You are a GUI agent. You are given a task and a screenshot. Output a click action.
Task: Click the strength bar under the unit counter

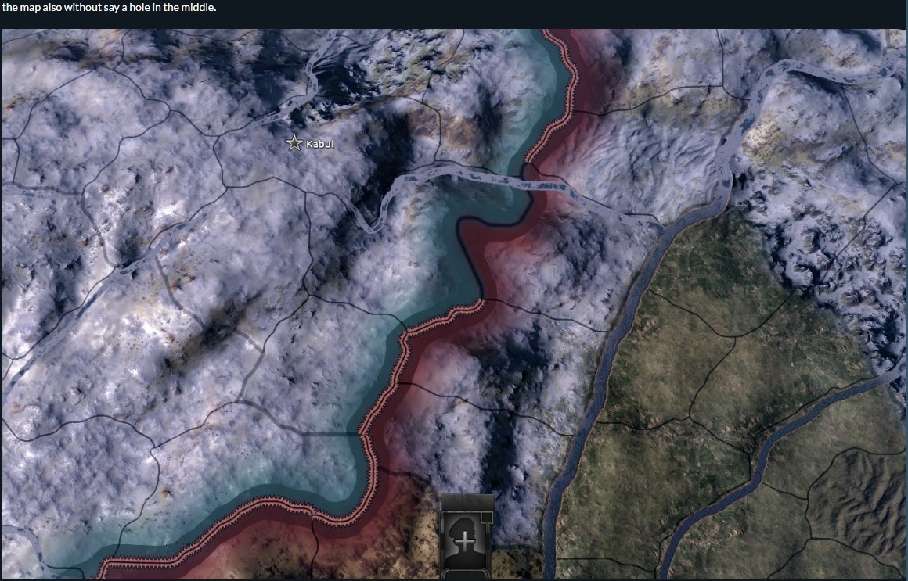click(x=465, y=574)
